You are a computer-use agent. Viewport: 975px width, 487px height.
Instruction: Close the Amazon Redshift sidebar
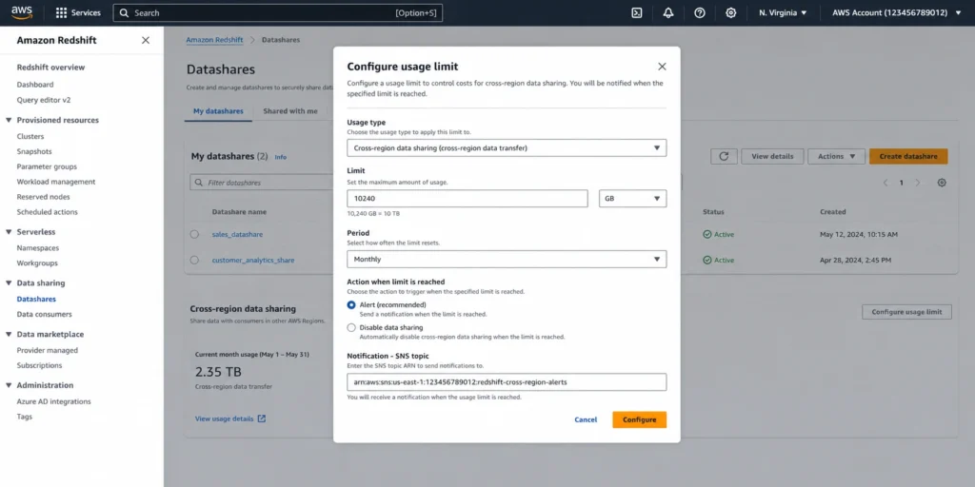click(x=146, y=40)
